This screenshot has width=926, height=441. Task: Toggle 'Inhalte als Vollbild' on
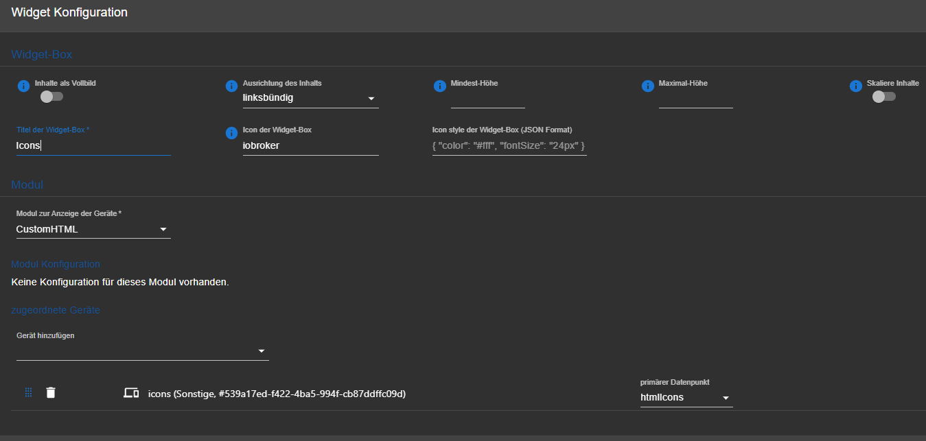point(51,97)
